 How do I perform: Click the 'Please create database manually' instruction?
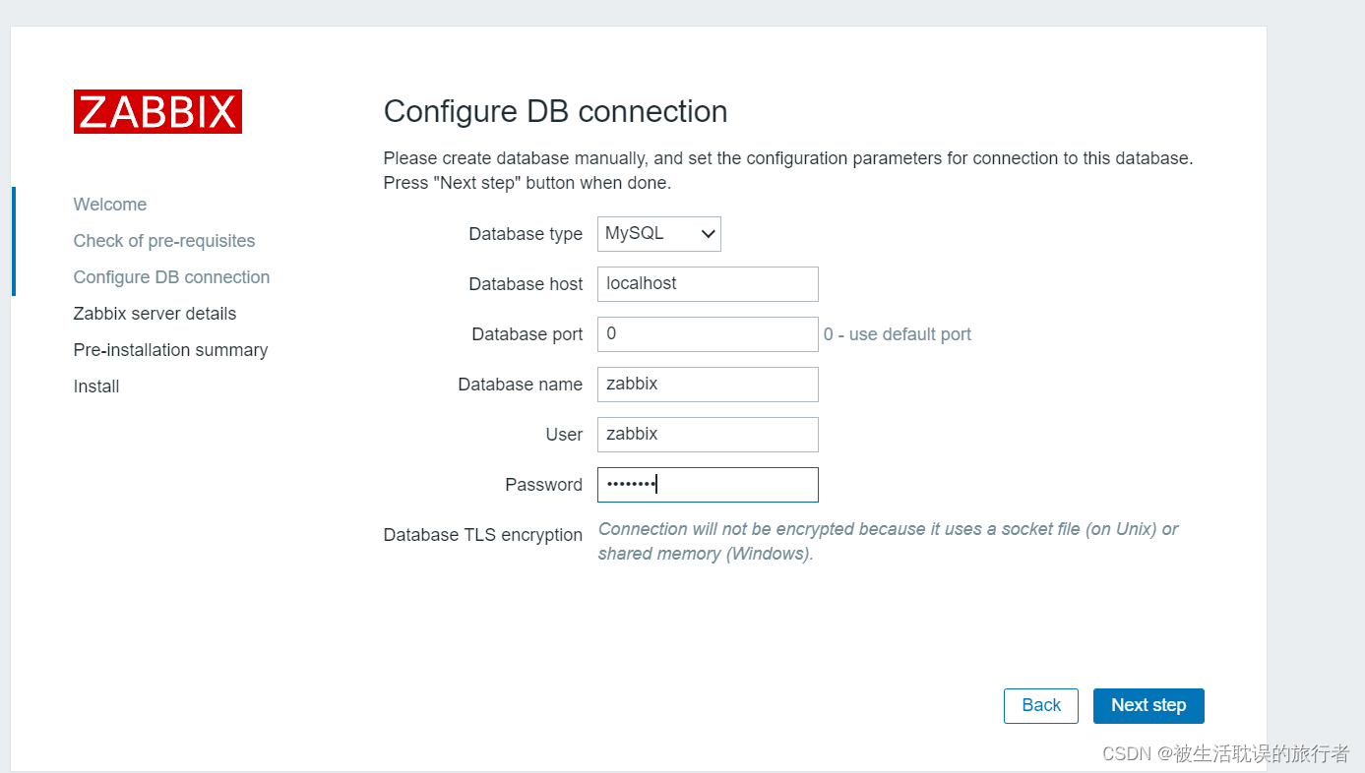[788, 170]
